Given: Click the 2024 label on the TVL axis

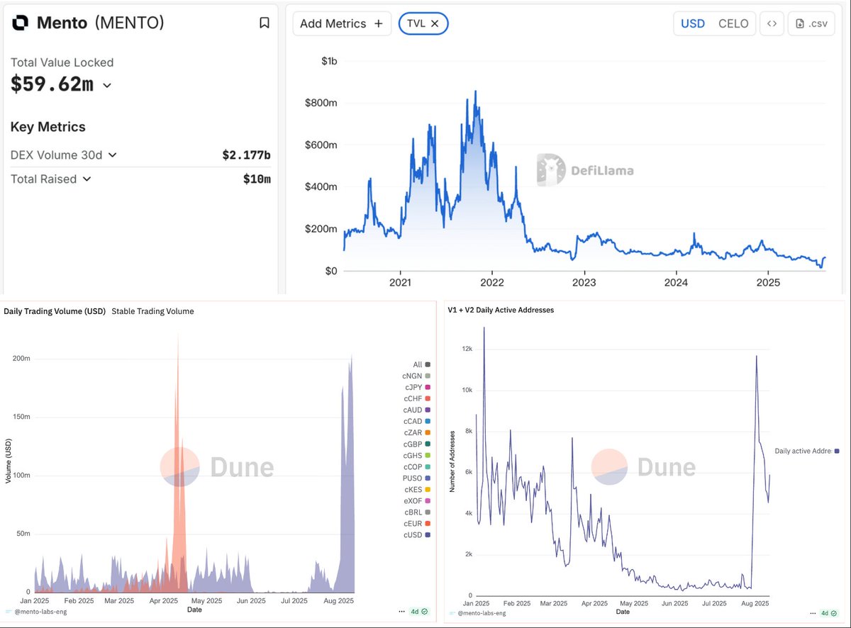Looking at the screenshot, I should 677,282.
